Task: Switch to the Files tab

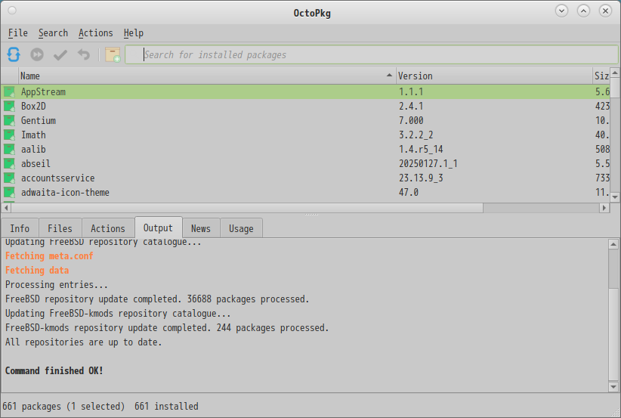Action: point(60,228)
